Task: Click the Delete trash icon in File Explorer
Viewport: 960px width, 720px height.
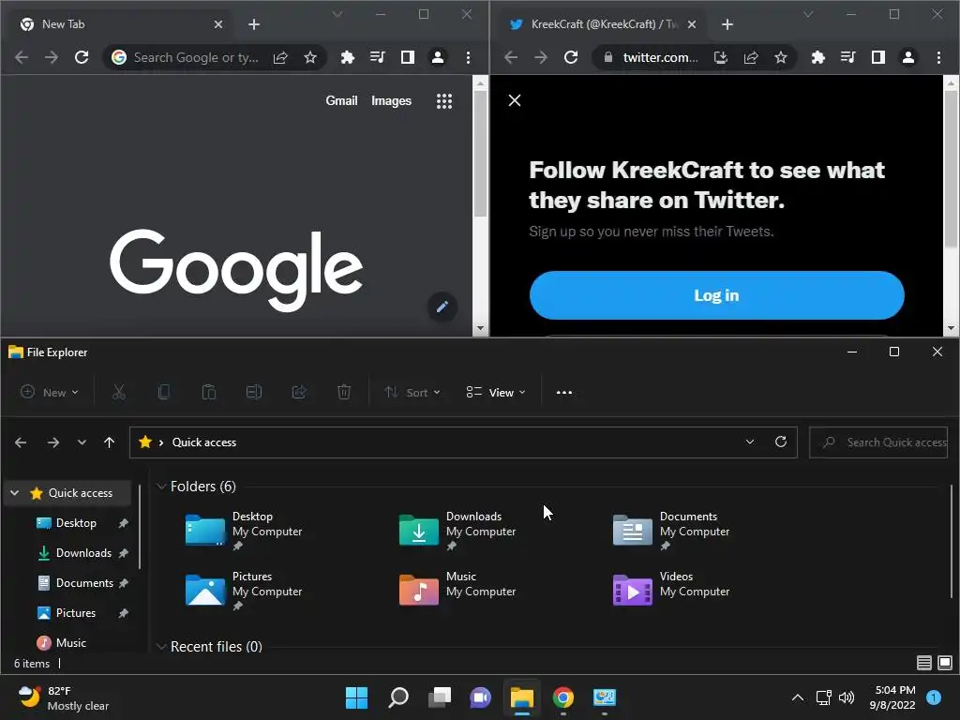Action: coord(344,393)
